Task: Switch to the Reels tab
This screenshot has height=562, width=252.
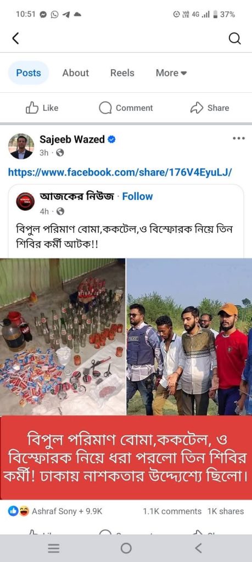Action: tap(122, 73)
